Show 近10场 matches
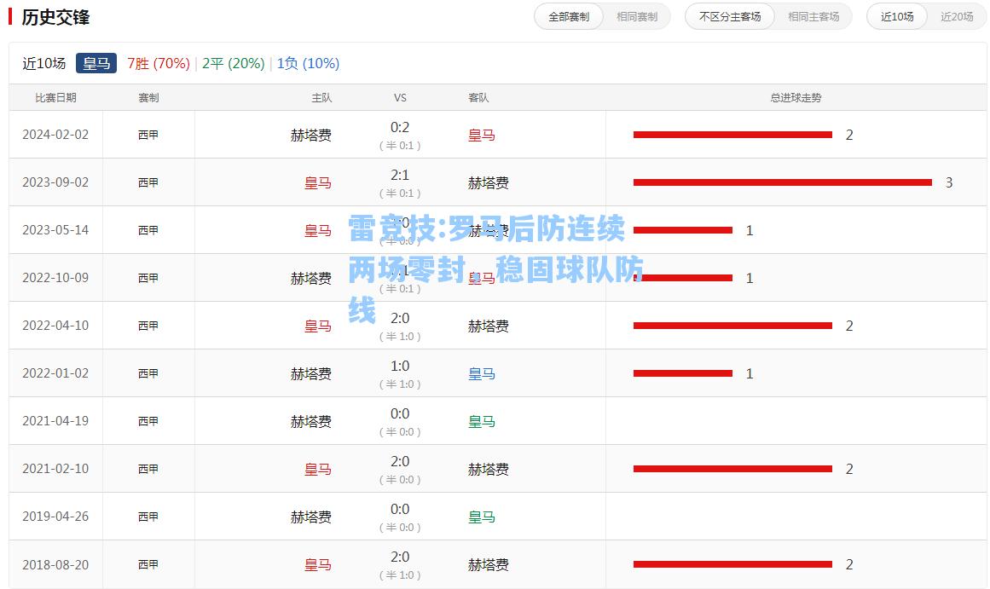Viewport: 990px width, 589px height. click(x=897, y=17)
